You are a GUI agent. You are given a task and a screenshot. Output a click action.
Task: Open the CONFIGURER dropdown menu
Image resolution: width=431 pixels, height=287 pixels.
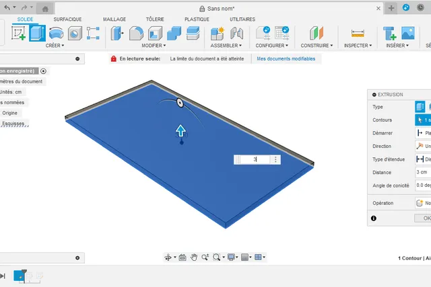pyautogui.click(x=272, y=46)
